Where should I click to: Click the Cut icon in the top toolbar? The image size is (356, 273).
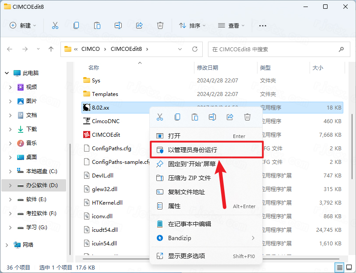55,25
